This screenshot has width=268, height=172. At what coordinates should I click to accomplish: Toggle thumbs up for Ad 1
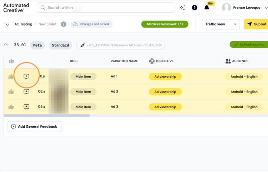pos(11,77)
